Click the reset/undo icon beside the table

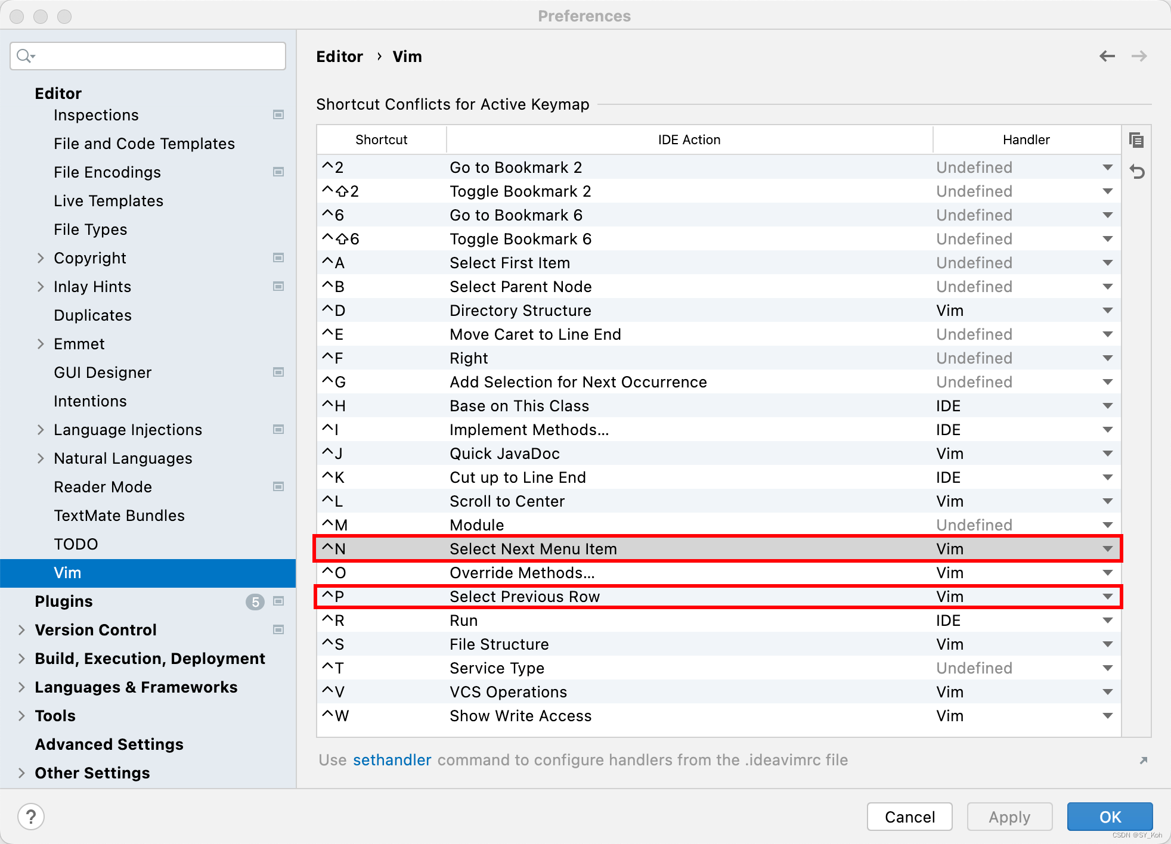point(1136,172)
